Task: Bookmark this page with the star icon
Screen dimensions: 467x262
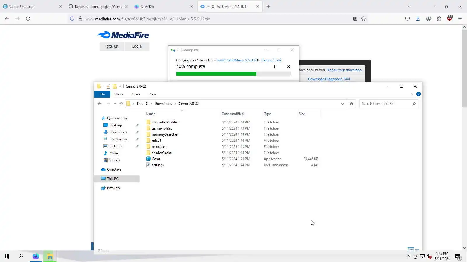Action: click(363, 19)
